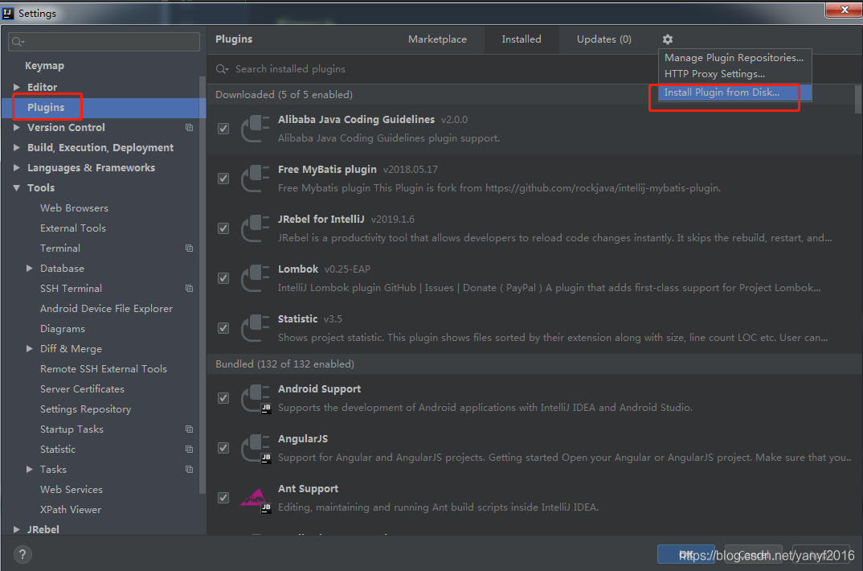
Task: Close the Settings dialog window
Action: point(844,10)
